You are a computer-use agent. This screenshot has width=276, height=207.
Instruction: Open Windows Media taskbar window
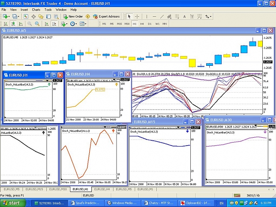coord(122,203)
